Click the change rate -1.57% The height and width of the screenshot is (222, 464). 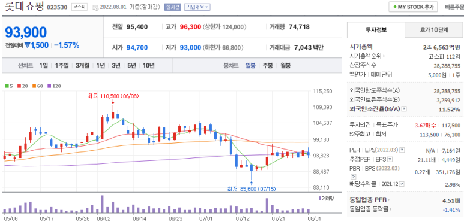coord(67,45)
